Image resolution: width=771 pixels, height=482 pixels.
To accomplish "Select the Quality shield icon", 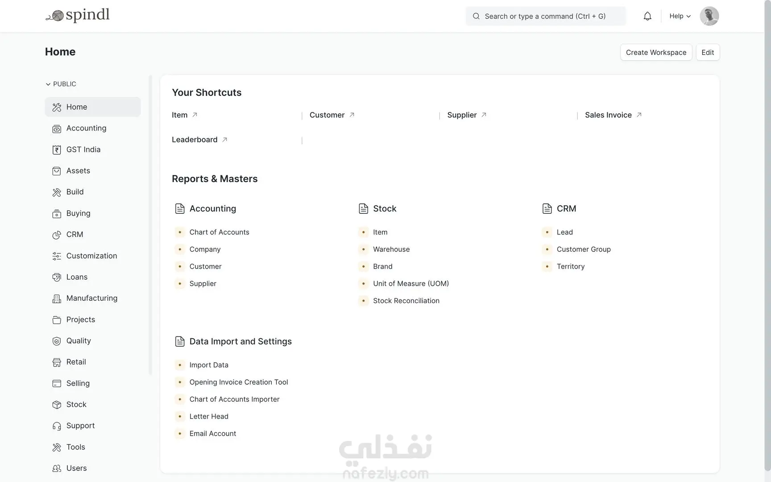I will coord(57,341).
